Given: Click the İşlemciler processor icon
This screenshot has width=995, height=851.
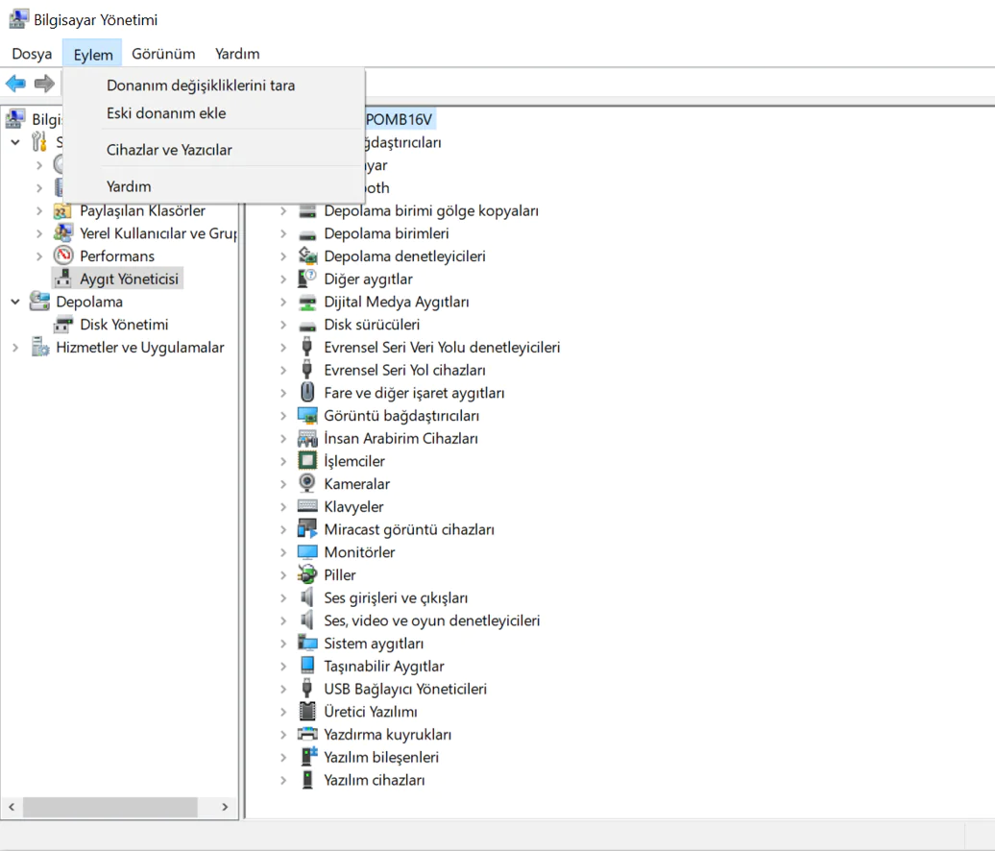Looking at the screenshot, I should (x=307, y=461).
